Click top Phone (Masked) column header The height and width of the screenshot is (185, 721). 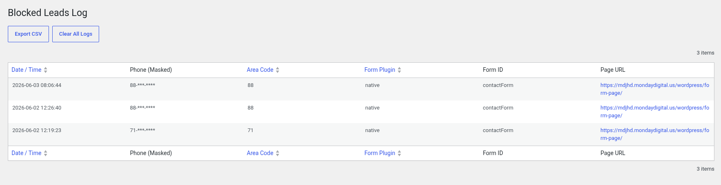pos(151,70)
